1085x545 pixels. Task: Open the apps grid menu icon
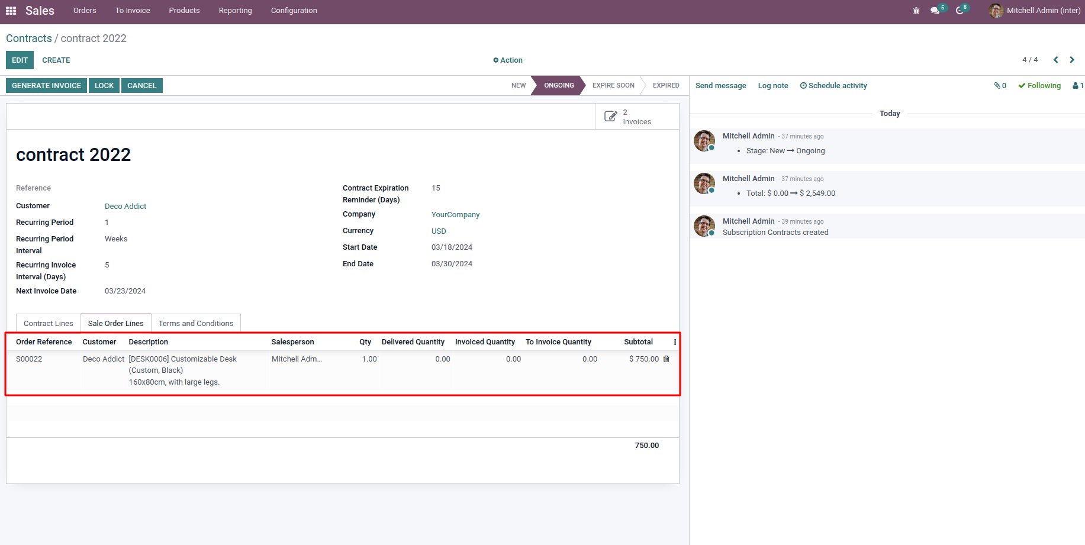(x=11, y=11)
